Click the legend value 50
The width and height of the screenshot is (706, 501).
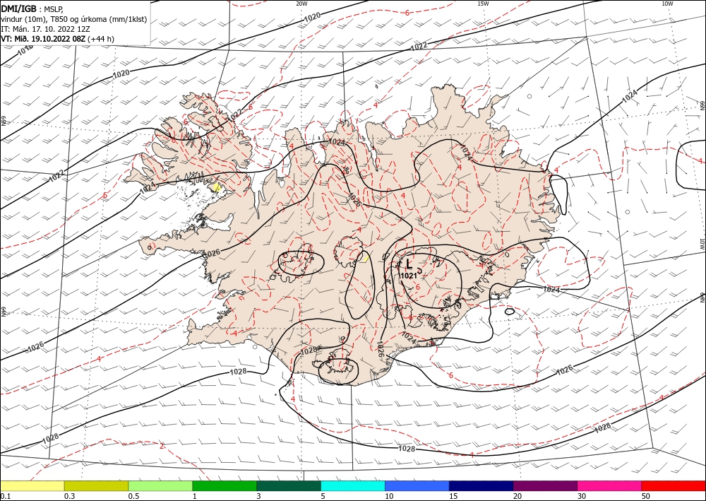646,496
